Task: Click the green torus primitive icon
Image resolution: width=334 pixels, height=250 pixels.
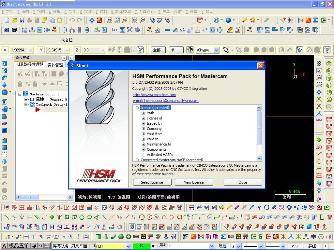Action: (x=129, y=236)
